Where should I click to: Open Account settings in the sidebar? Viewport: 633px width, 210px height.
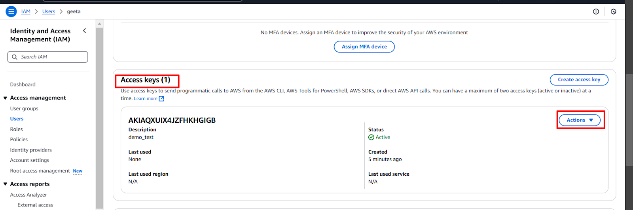pos(30,160)
